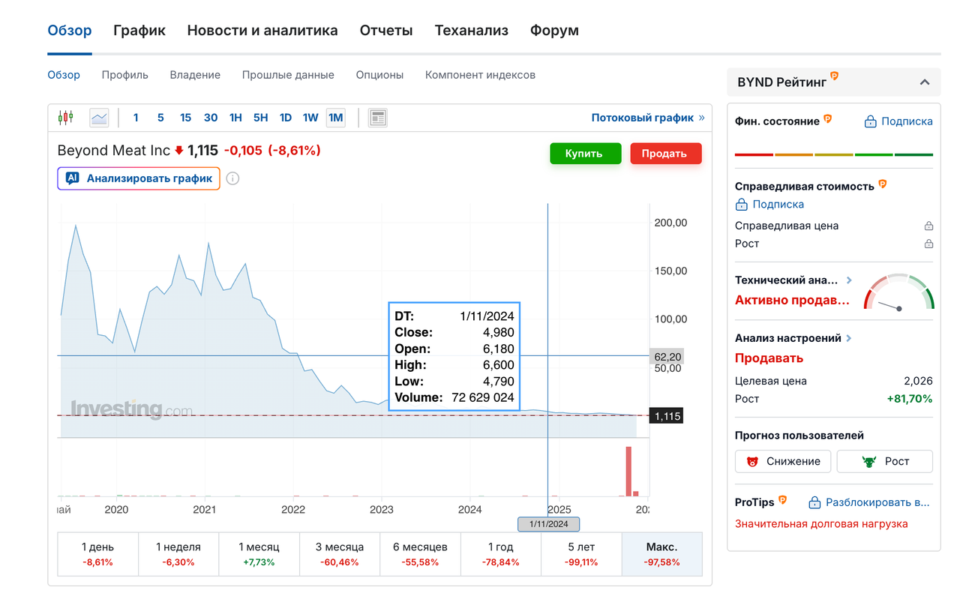Open the Подписка link by Фин. состояние

(x=898, y=121)
